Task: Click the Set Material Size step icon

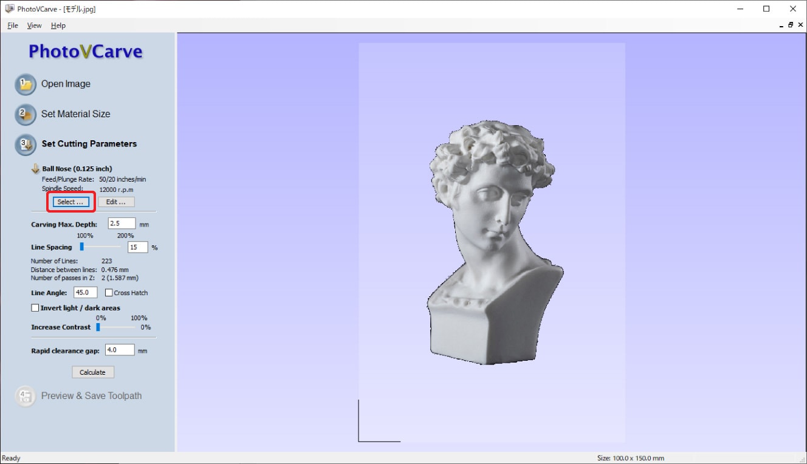Action: pyautogui.click(x=26, y=114)
